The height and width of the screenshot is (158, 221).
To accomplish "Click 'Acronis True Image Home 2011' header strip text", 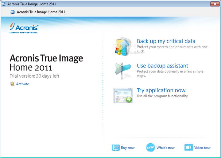I will coord(41,12).
